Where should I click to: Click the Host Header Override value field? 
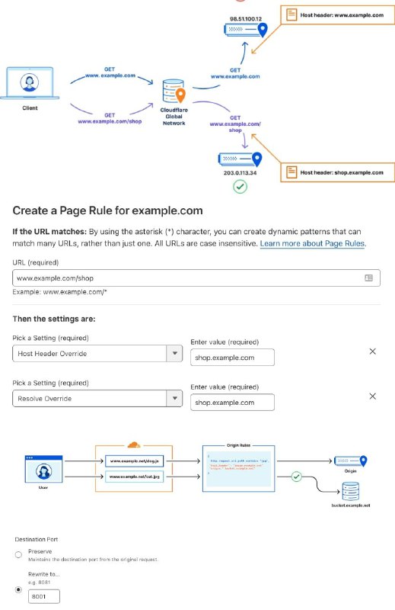232,358
